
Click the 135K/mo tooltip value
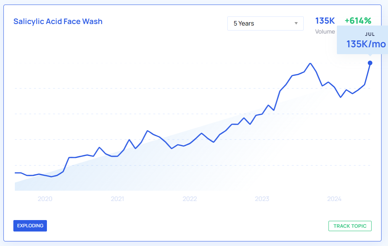[x=366, y=44]
